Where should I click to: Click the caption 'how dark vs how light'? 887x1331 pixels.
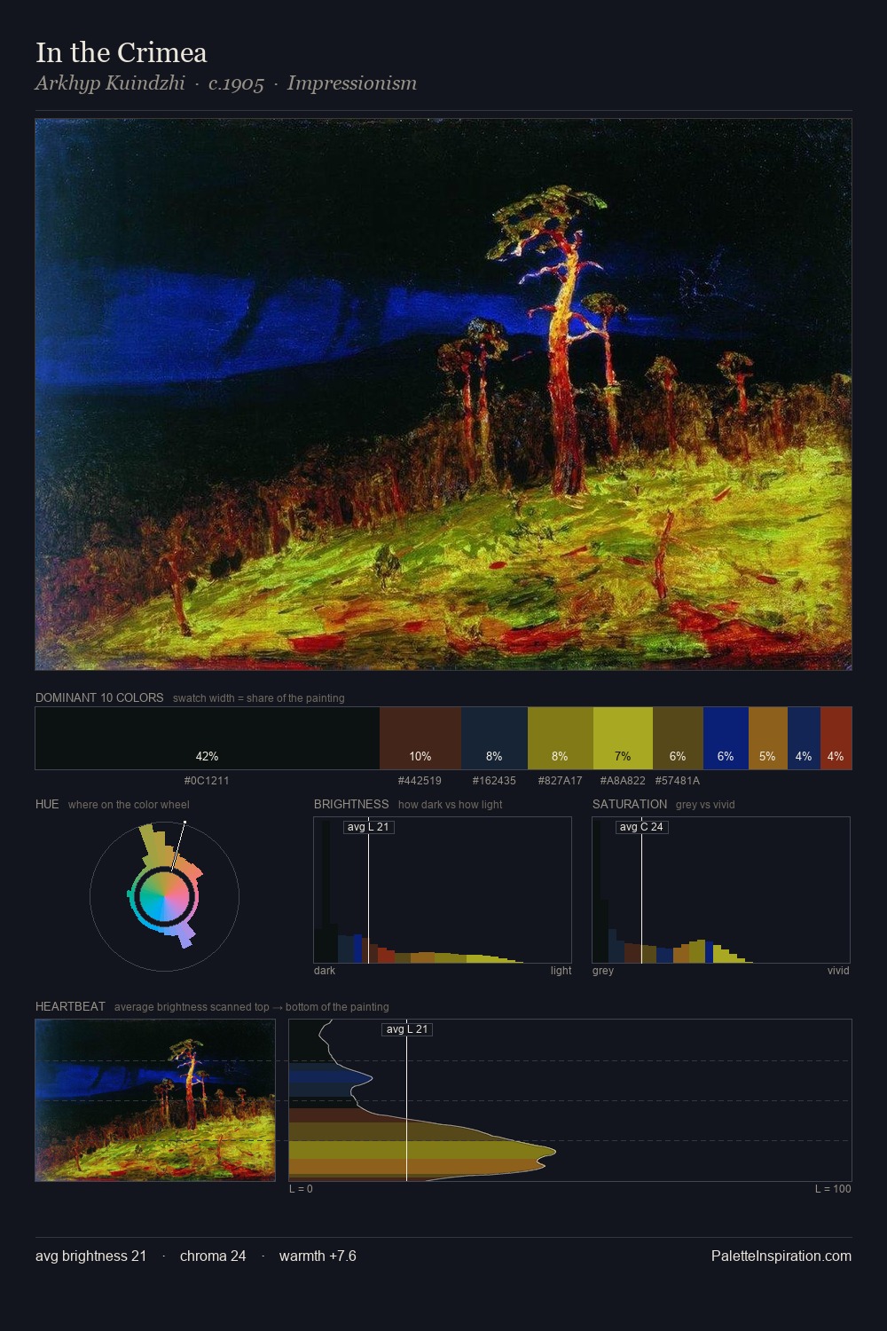451,805
